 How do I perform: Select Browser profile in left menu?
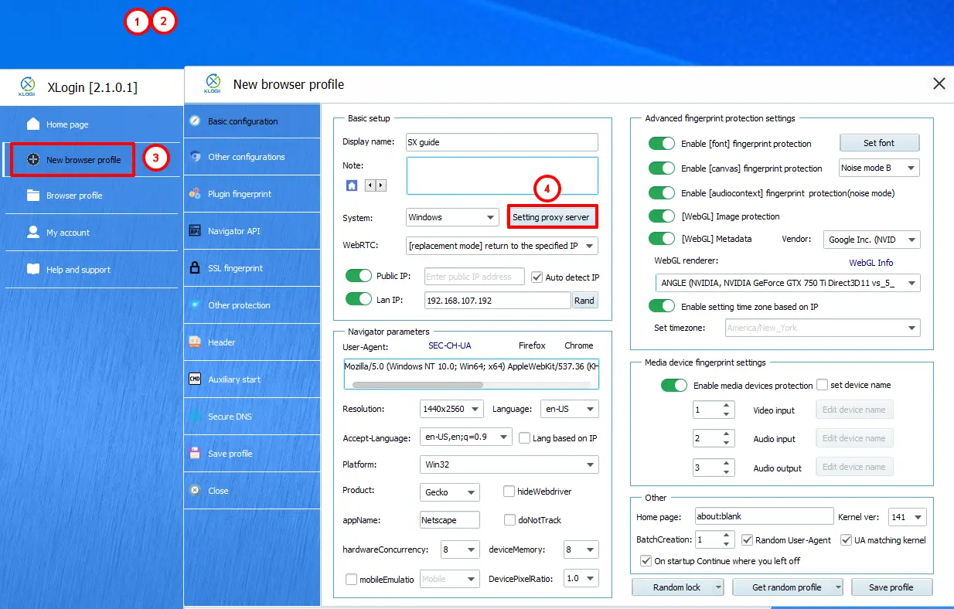point(74,196)
